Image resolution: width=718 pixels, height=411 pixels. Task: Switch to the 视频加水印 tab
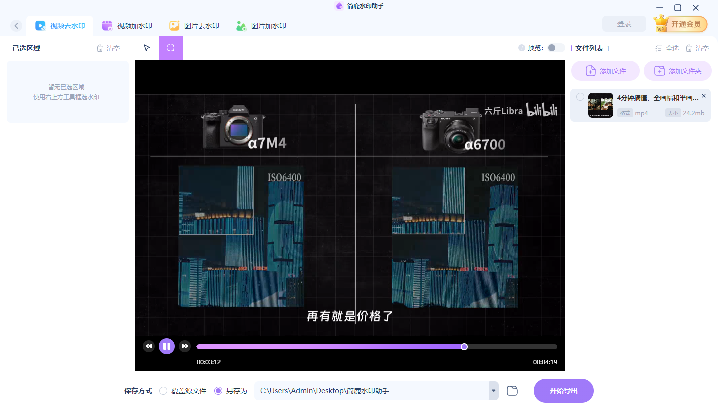click(127, 26)
